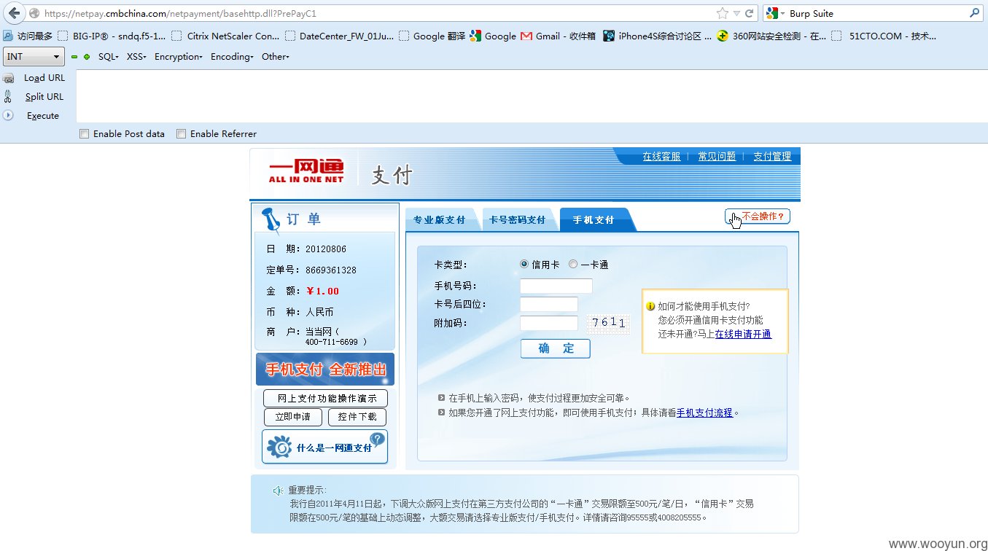Open 51CTO.COM bookmark
The image size is (988, 551).
click(x=884, y=36)
